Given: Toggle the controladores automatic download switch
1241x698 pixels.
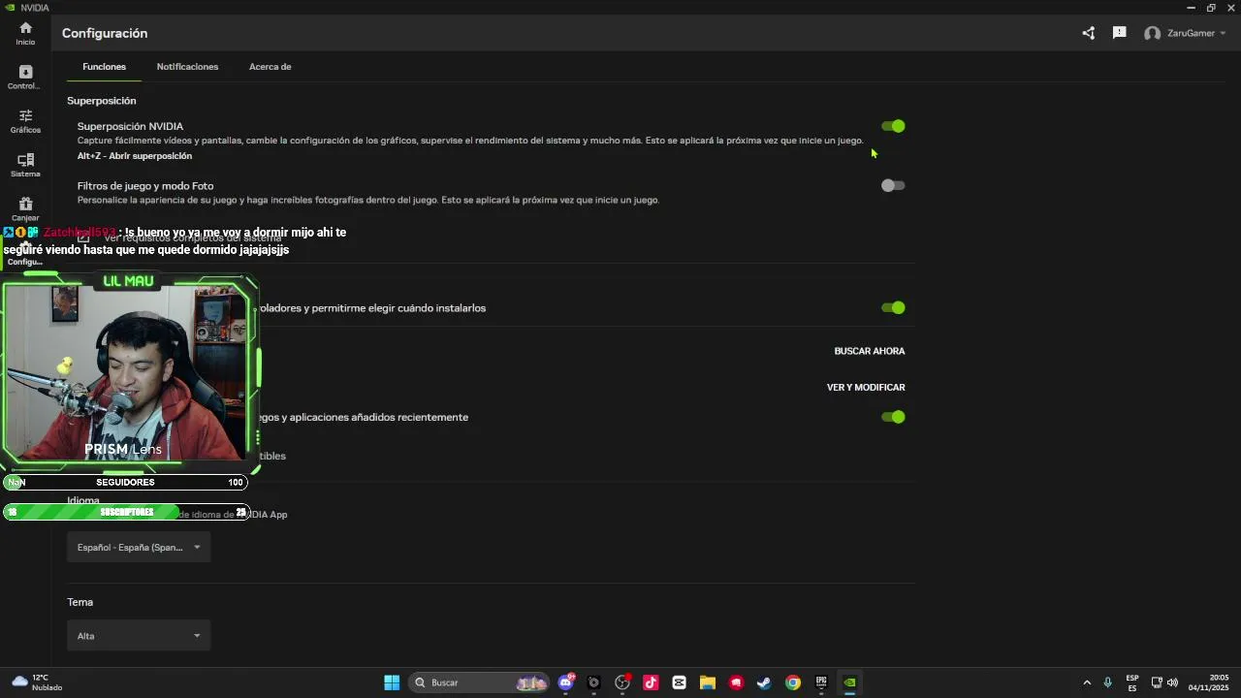Looking at the screenshot, I should 893,307.
